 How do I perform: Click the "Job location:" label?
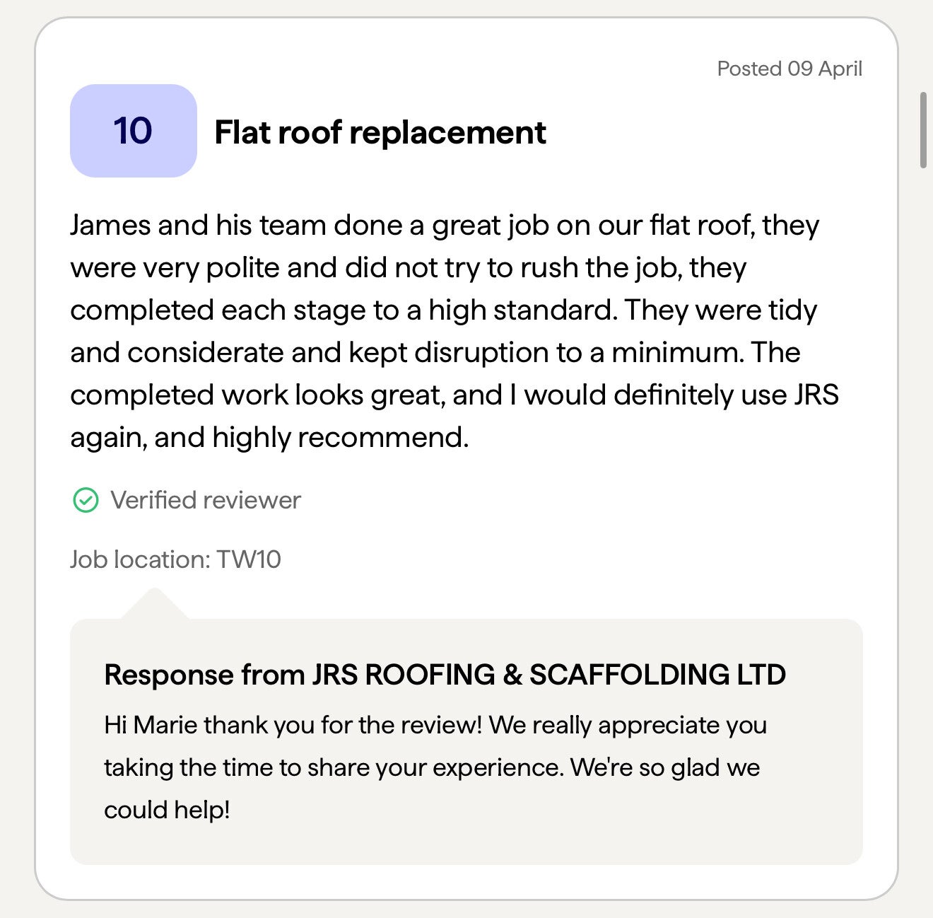140,559
